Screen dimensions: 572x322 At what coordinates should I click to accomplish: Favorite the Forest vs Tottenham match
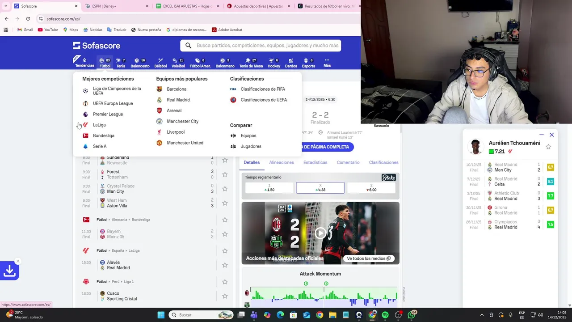coord(225,174)
